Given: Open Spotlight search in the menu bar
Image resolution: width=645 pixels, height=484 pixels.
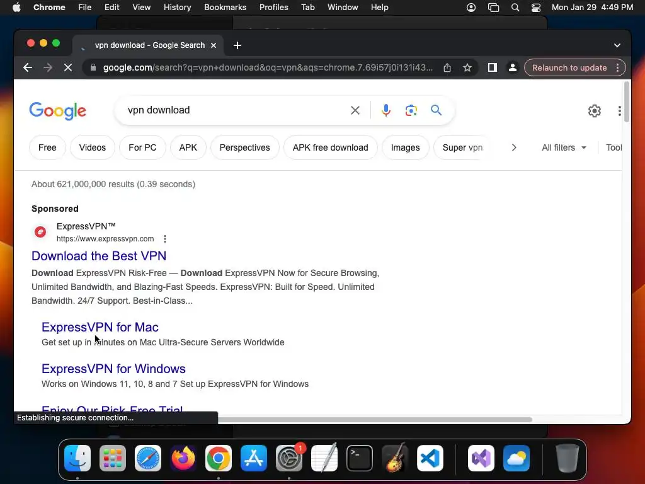Looking at the screenshot, I should (515, 8).
